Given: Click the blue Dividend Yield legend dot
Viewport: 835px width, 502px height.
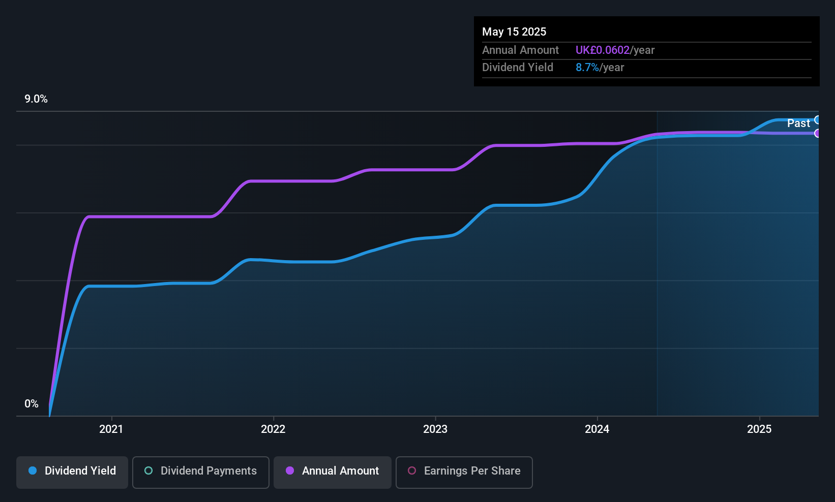Looking at the screenshot, I should [33, 470].
